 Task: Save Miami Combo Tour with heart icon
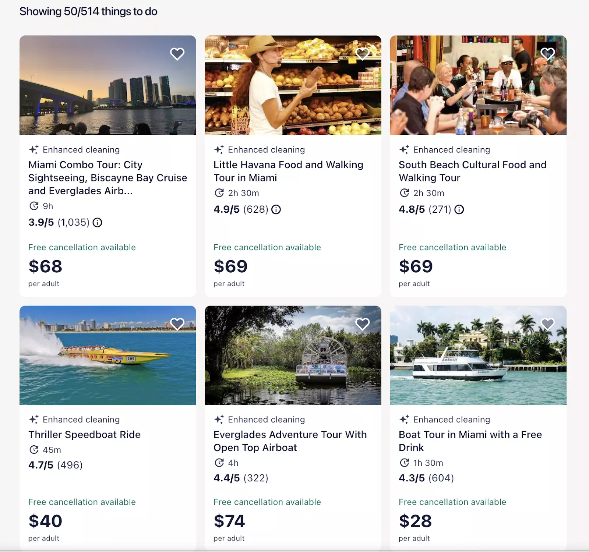click(x=177, y=54)
